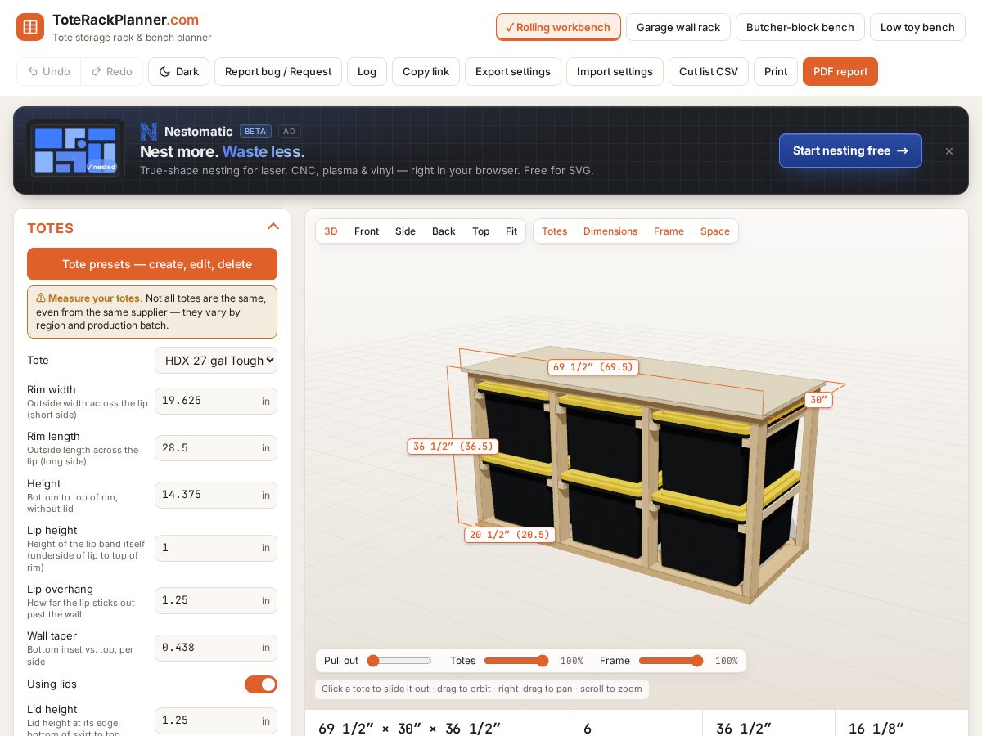Click the Lid height input field
The width and height of the screenshot is (982, 736).
coord(216,720)
